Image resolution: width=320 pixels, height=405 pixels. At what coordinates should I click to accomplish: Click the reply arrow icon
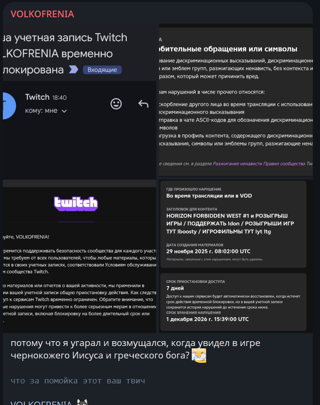[x=143, y=104]
